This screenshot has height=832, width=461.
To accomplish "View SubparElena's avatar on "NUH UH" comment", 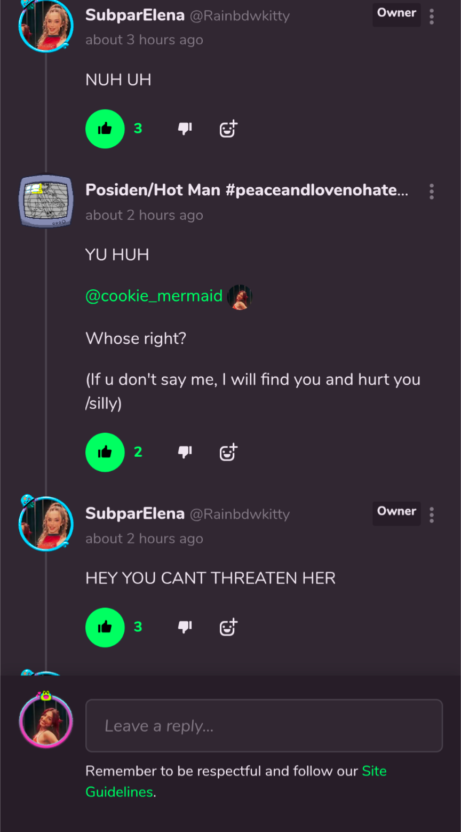I will point(46,26).
